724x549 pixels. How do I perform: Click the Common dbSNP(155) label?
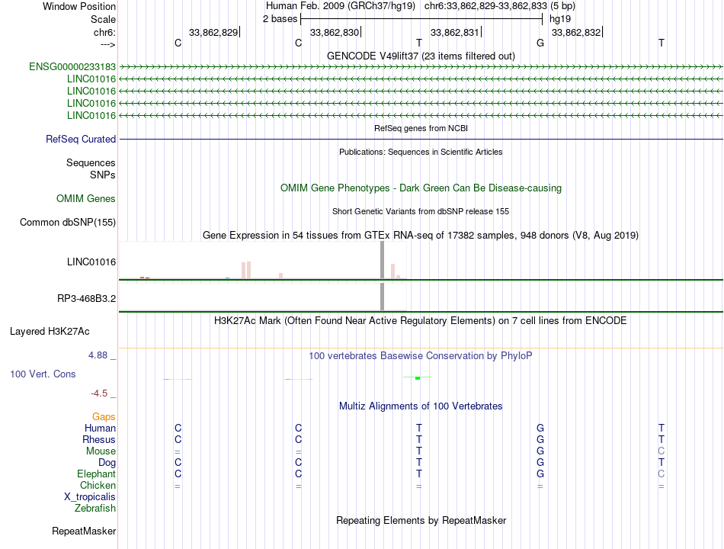pyautogui.click(x=68, y=223)
